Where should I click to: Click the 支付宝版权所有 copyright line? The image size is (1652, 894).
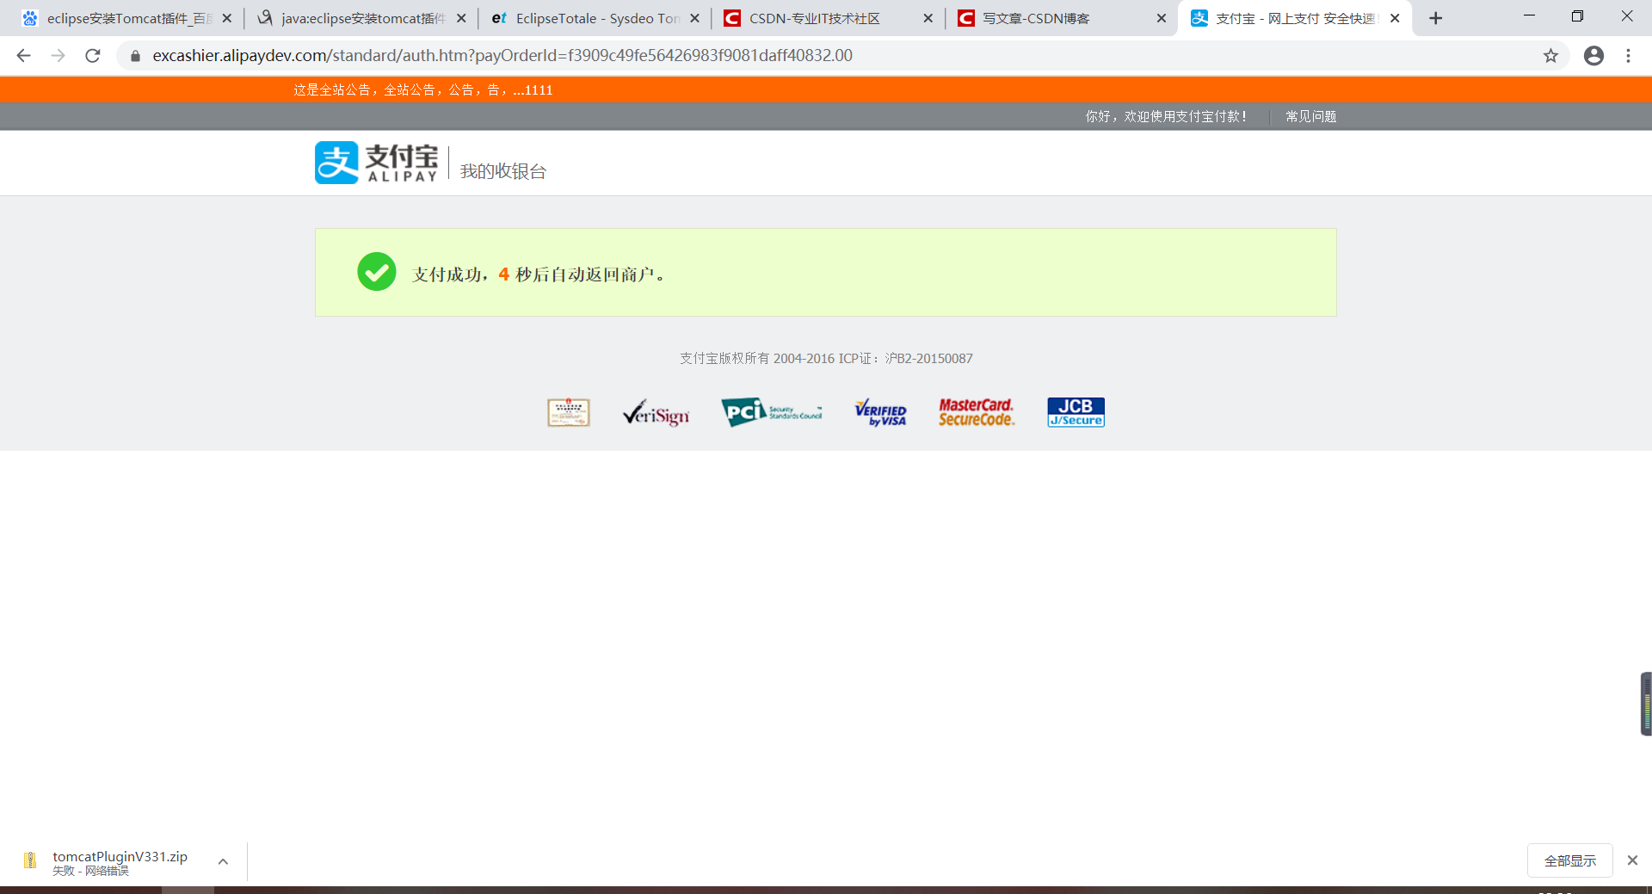pyautogui.click(x=826, y=358)
